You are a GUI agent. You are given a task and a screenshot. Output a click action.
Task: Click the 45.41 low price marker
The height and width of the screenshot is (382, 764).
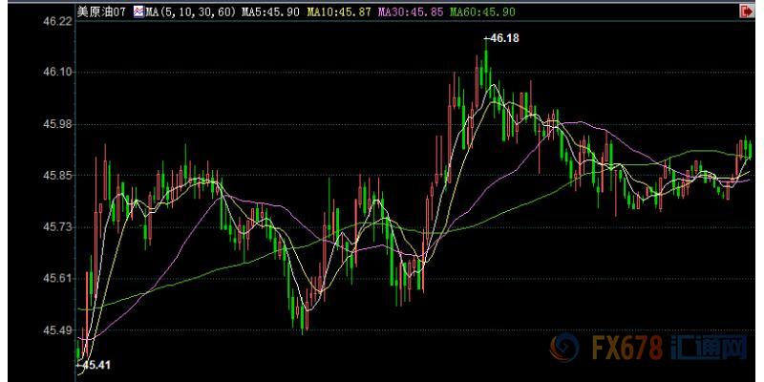[x=94, y=364]
